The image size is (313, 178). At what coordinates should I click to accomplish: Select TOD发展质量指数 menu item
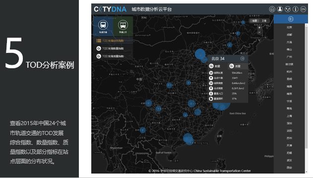tap(113, 56)
